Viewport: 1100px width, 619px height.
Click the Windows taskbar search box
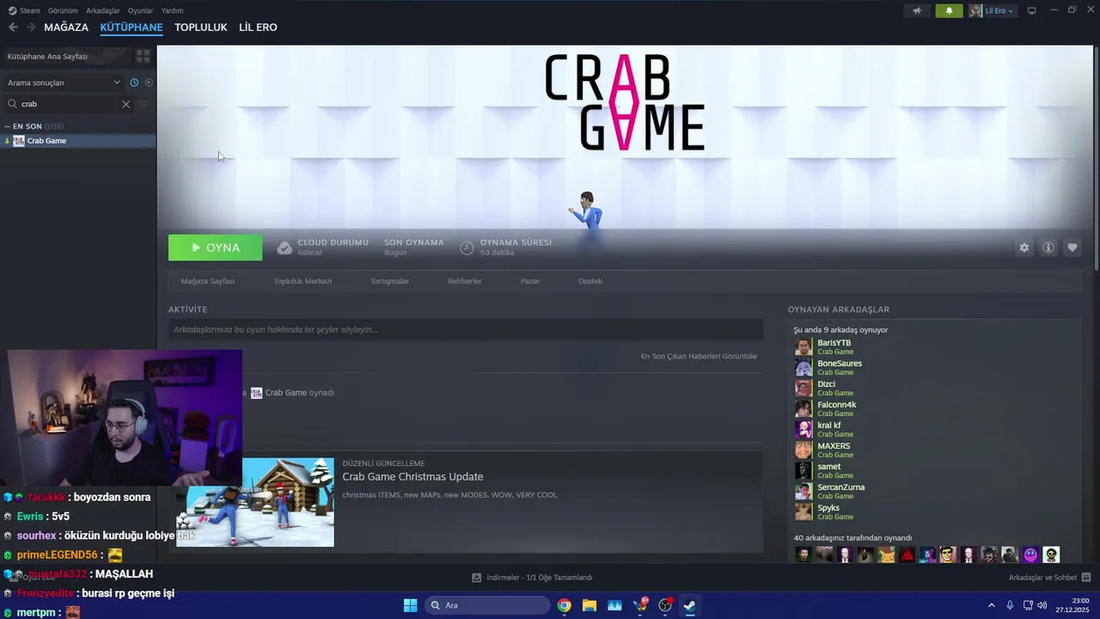tap(488, 605)
